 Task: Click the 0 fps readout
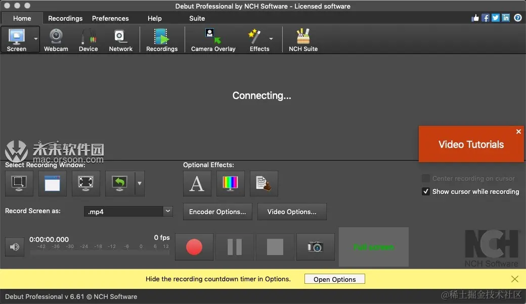[162, 237]
